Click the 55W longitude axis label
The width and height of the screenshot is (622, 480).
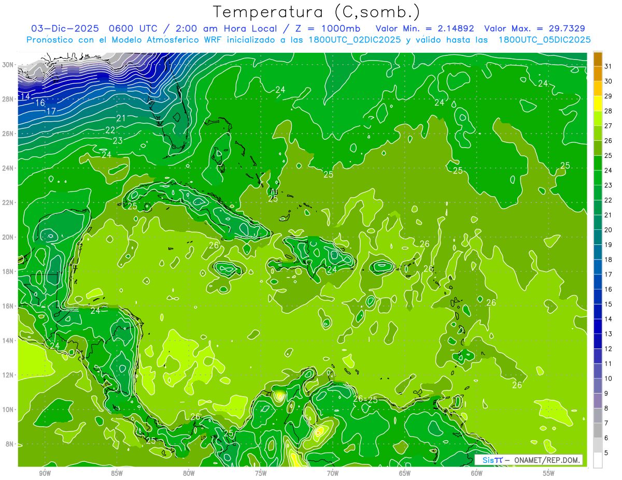coord(549,473)
